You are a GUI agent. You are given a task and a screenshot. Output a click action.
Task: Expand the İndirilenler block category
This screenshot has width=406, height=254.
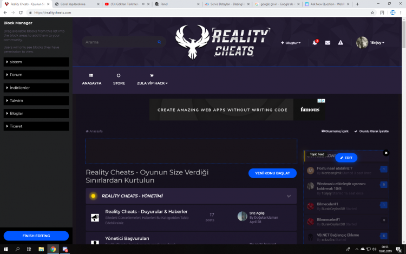pos(36,88)
